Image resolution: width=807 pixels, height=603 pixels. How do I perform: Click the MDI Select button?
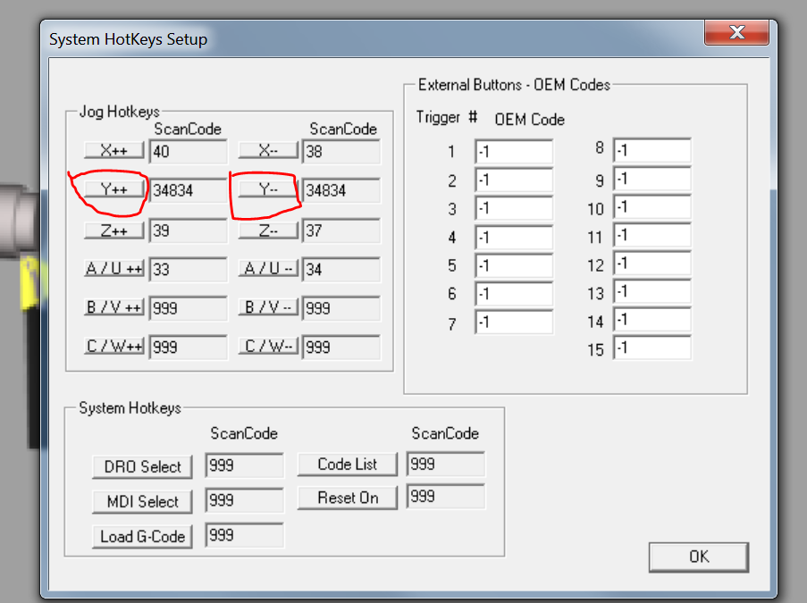pyautogui.click(x=142, y=501)
